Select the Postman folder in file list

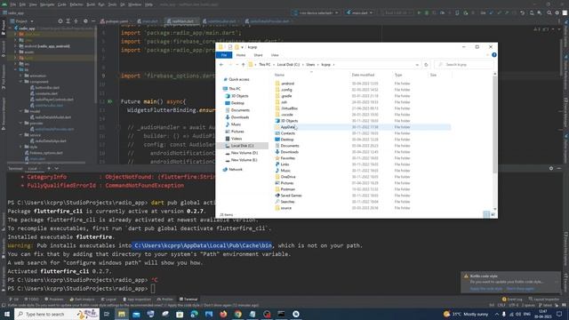tap(362, 189)
